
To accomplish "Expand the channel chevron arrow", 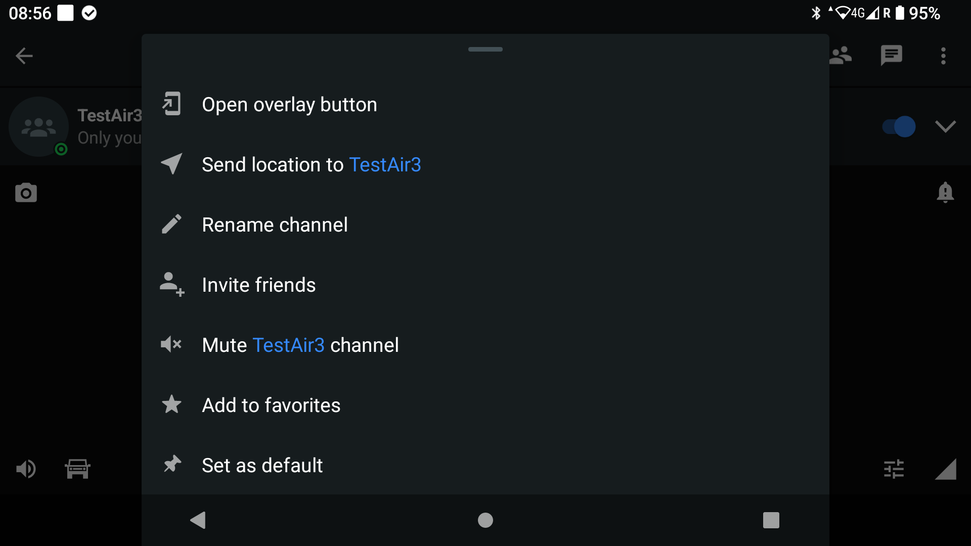I will click(945, 126).
